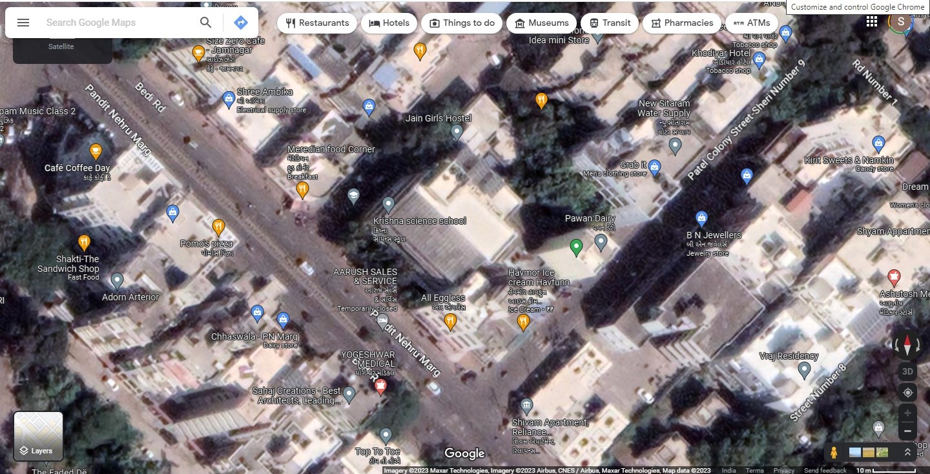Click the Idea mini Store label
The image size is (930, 474).
click(x=559, y=40)
